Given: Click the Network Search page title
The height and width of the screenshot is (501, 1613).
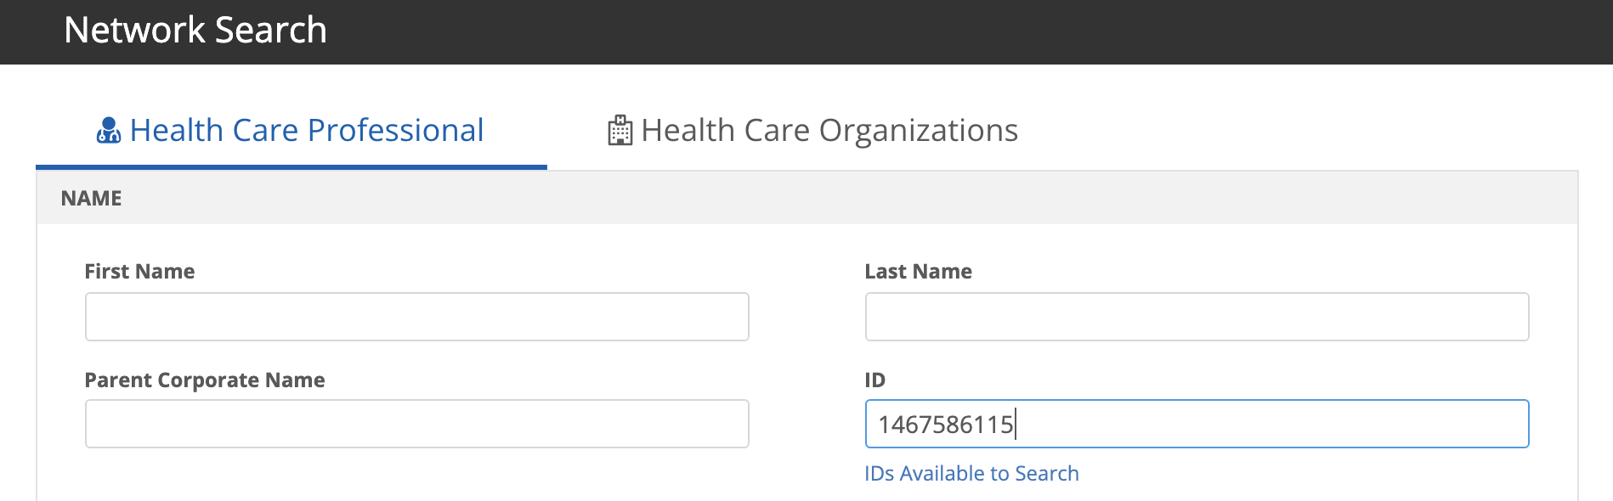Looking at the screenshot, I should [195, 31].
